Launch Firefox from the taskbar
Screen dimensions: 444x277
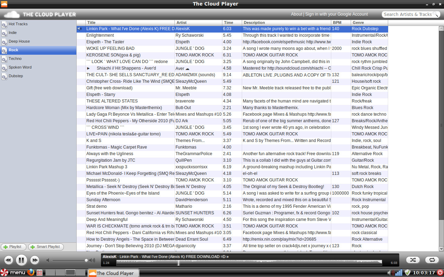point(31,272)
